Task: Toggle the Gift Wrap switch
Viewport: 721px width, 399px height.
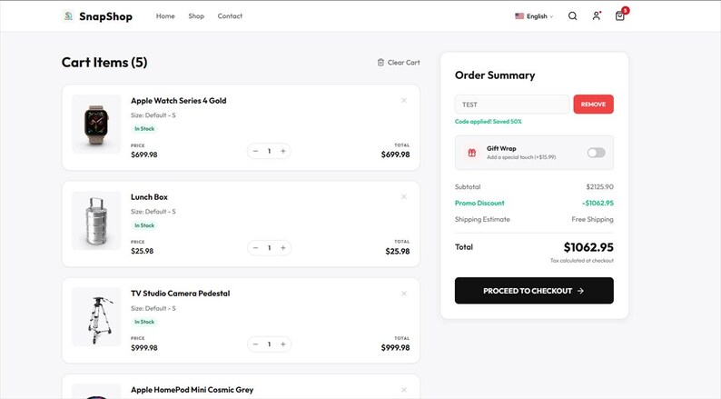Action: [596, 153]
